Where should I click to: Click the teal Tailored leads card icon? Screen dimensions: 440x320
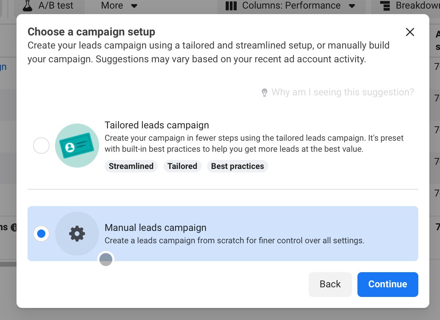tap(77, 146)
